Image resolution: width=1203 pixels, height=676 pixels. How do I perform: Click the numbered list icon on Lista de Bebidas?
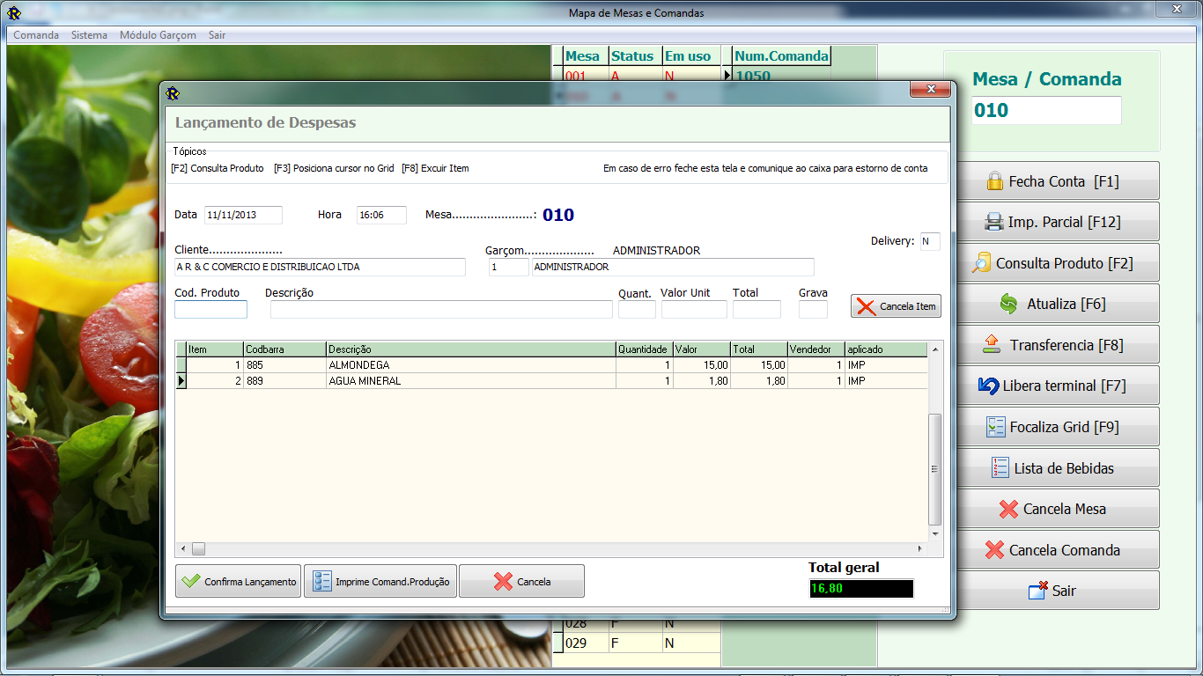coord(1000,468)
